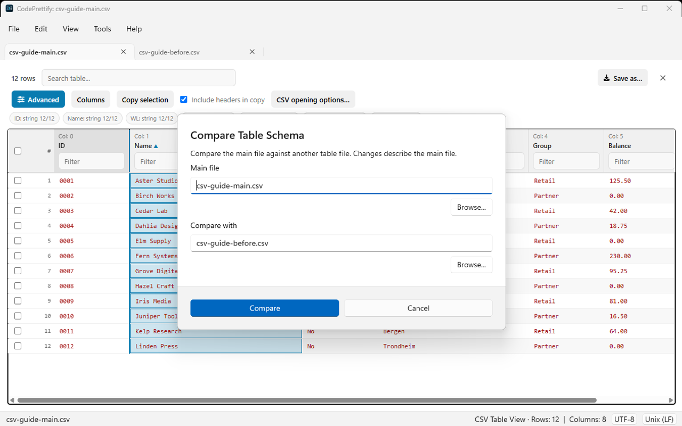Switch to the csv-guide-before.csv tab

pos(198,52)
